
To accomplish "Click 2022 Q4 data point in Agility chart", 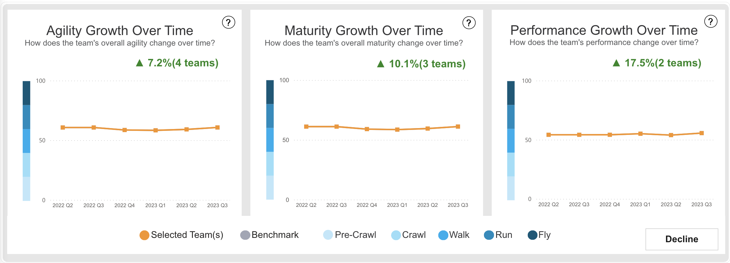I will tap(125, 130).
